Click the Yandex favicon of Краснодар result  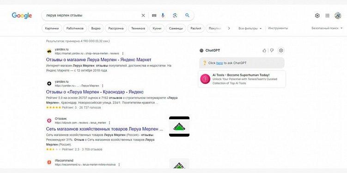(49, 84)
